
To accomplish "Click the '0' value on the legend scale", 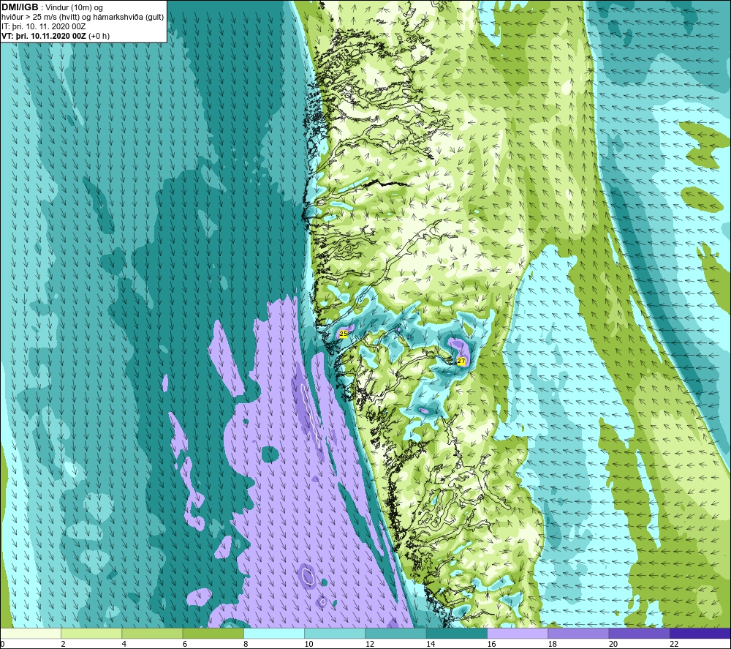I will pos(2,644).
